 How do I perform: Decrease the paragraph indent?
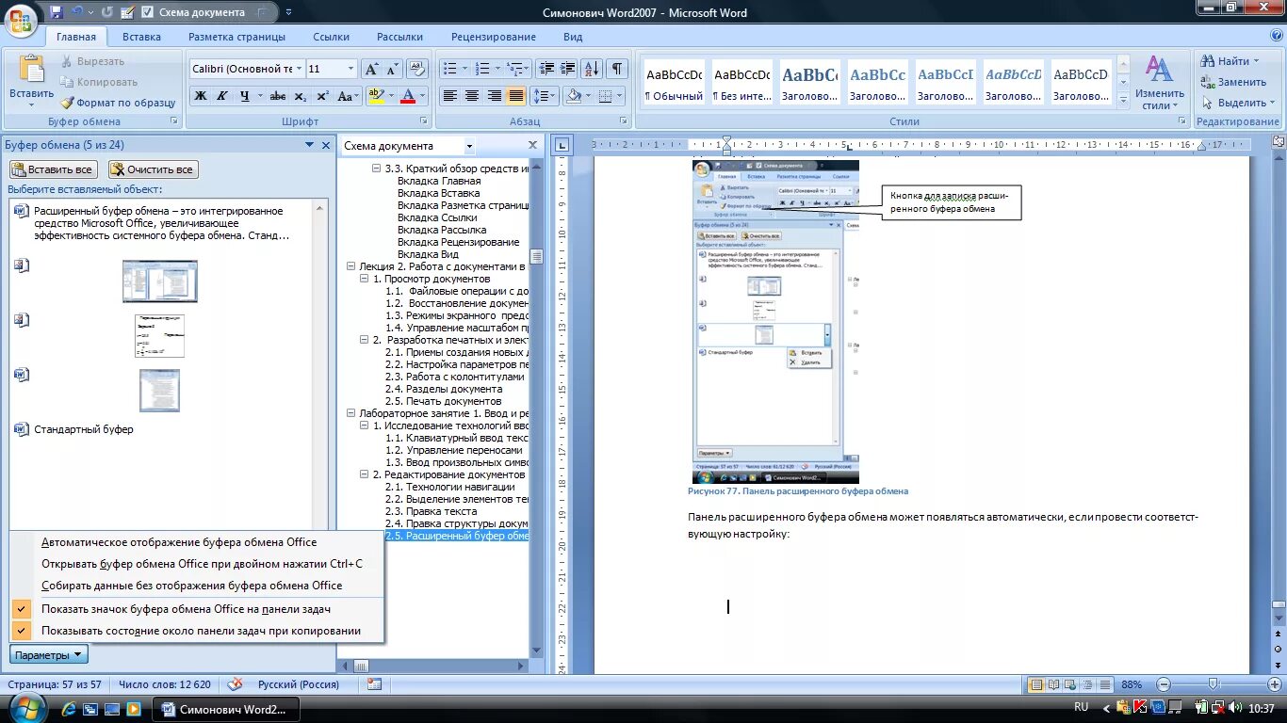tap(546, 69)
